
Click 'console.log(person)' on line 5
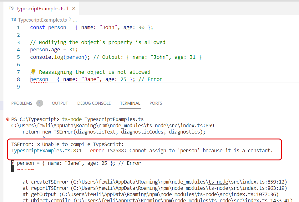coord(58,57)
